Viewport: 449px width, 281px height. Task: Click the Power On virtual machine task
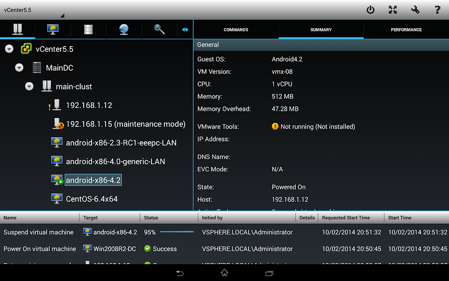(x=224, y=248)
